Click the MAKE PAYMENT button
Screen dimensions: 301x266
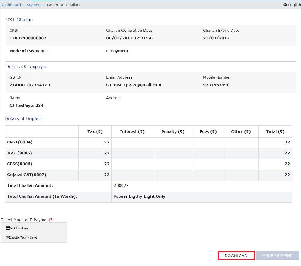(x=277, y=255)
